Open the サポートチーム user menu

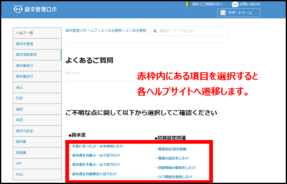coord(239,13)
